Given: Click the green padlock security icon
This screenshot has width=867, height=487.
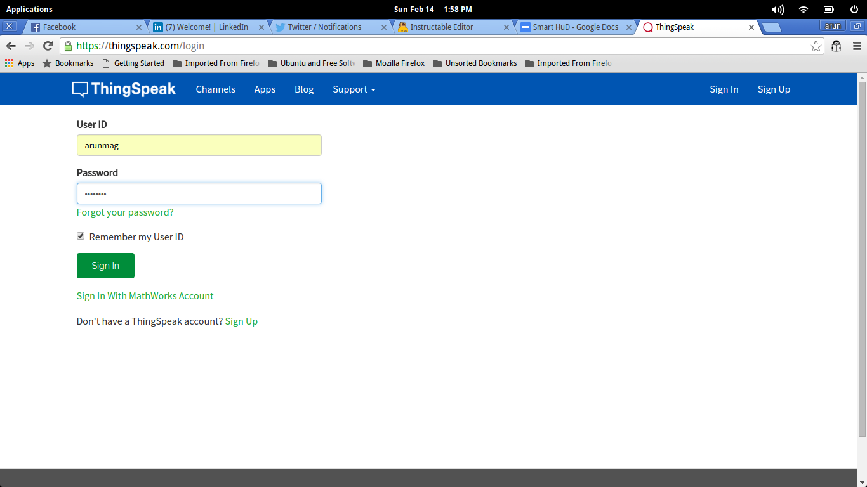Looking at the screenshot, I should 68,46.
